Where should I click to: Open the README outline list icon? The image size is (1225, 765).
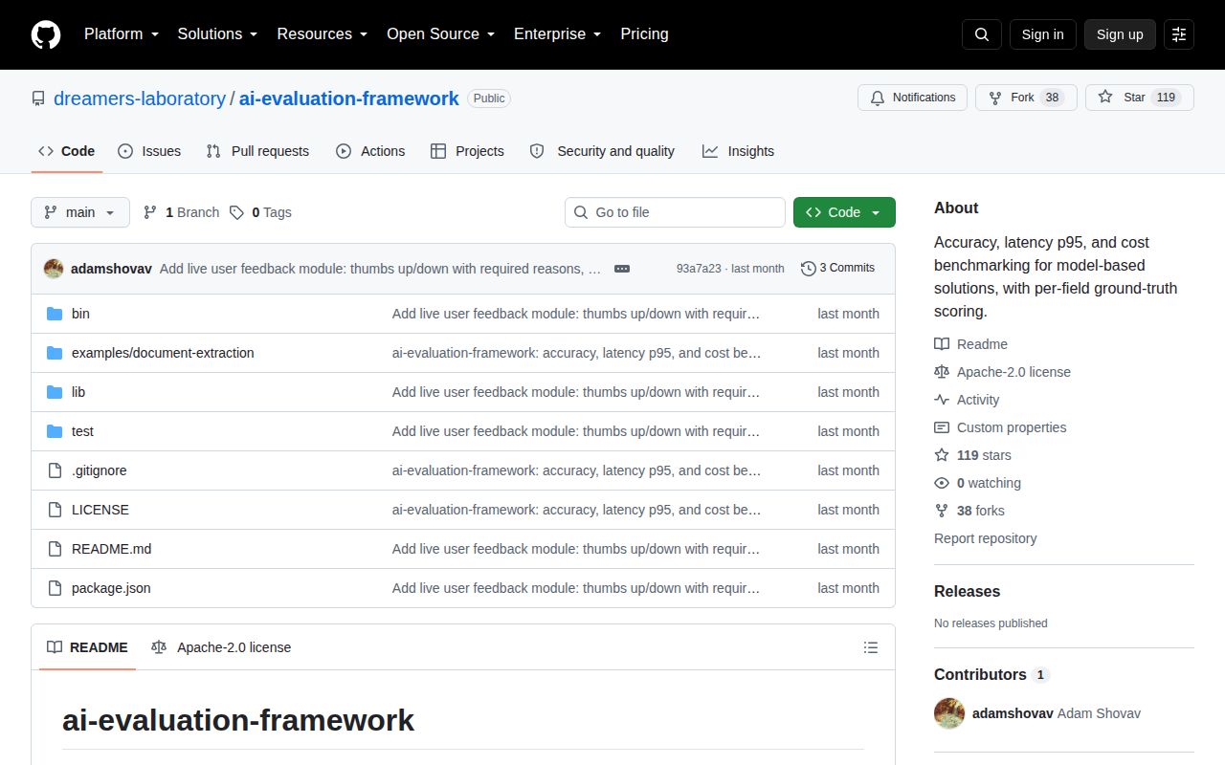pos(871,647)
